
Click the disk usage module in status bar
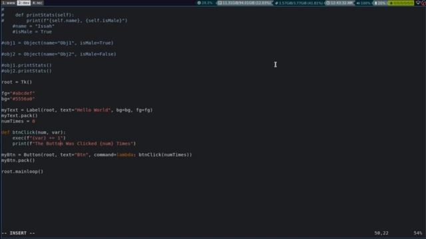(x=244, y=3)
